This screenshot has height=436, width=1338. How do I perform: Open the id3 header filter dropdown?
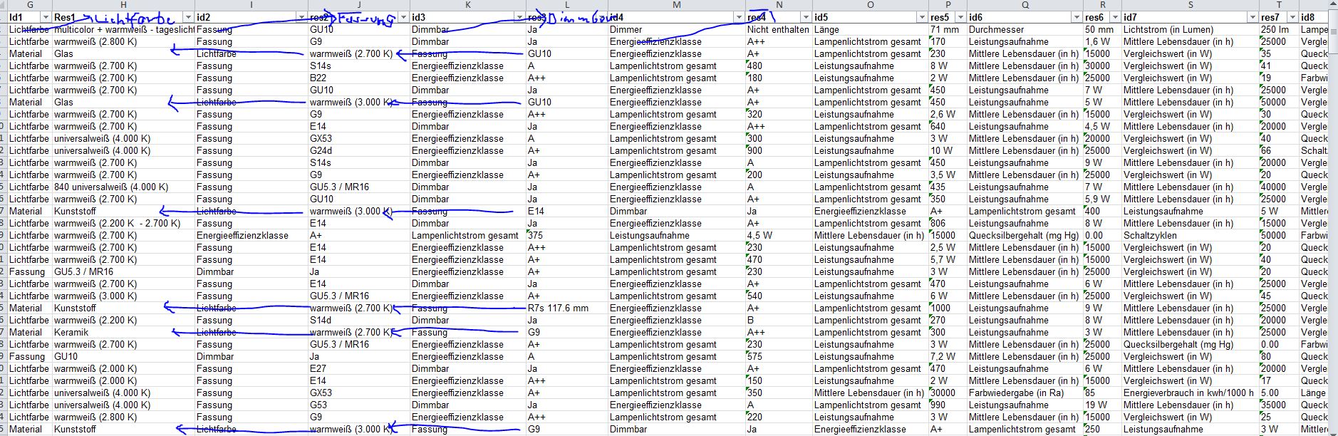(x=519, y=17)
